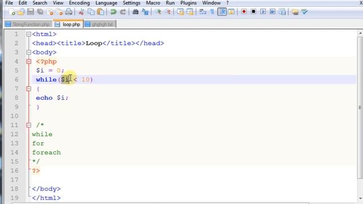Click the vertical scrollbar up arrow
Screen dimensions: 363x204
click(361, 33)
